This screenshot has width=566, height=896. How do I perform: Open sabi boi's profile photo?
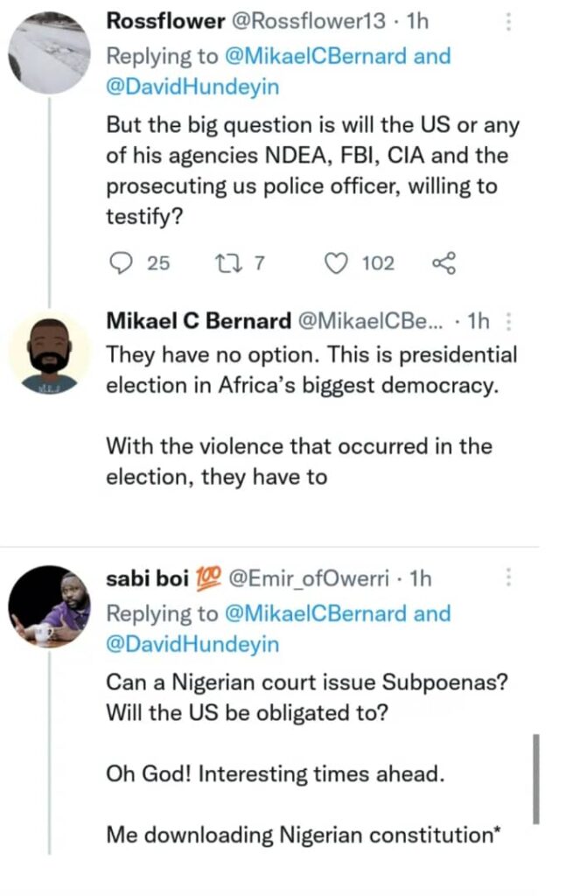49,606
